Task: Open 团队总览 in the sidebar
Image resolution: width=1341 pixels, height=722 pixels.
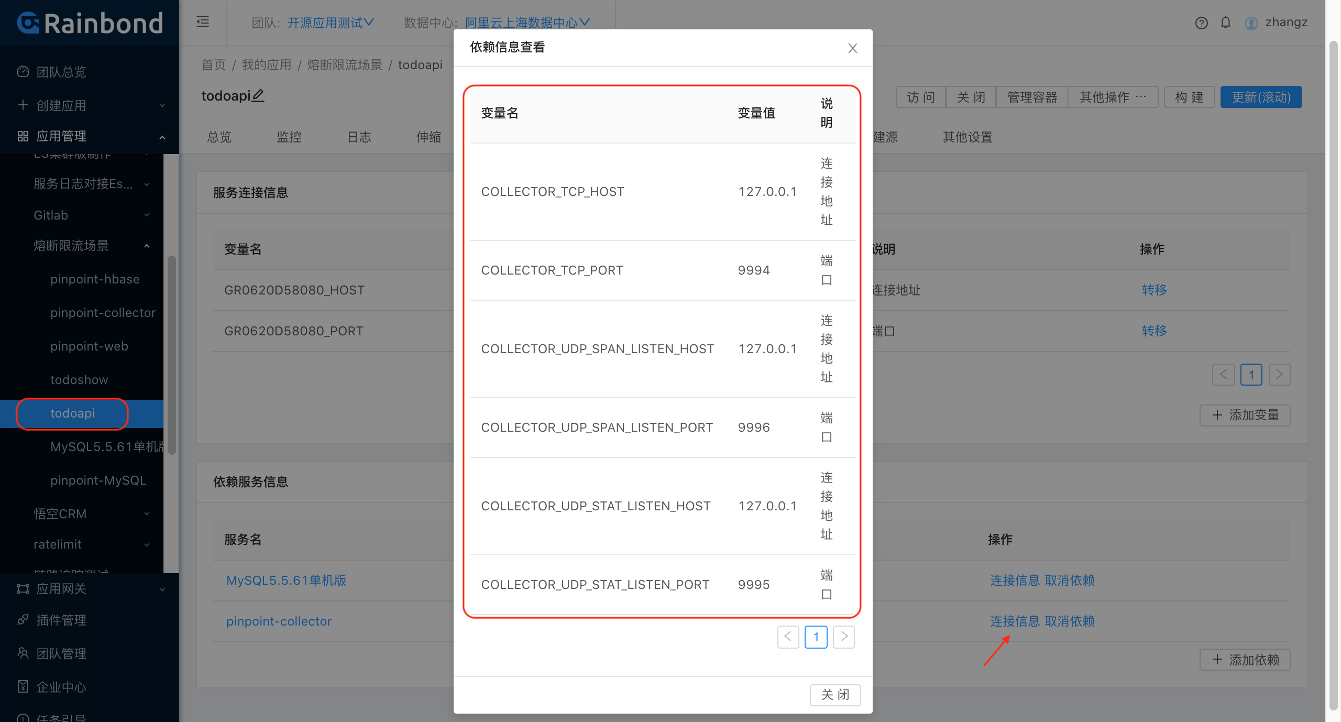Action: tap(61, 72)
